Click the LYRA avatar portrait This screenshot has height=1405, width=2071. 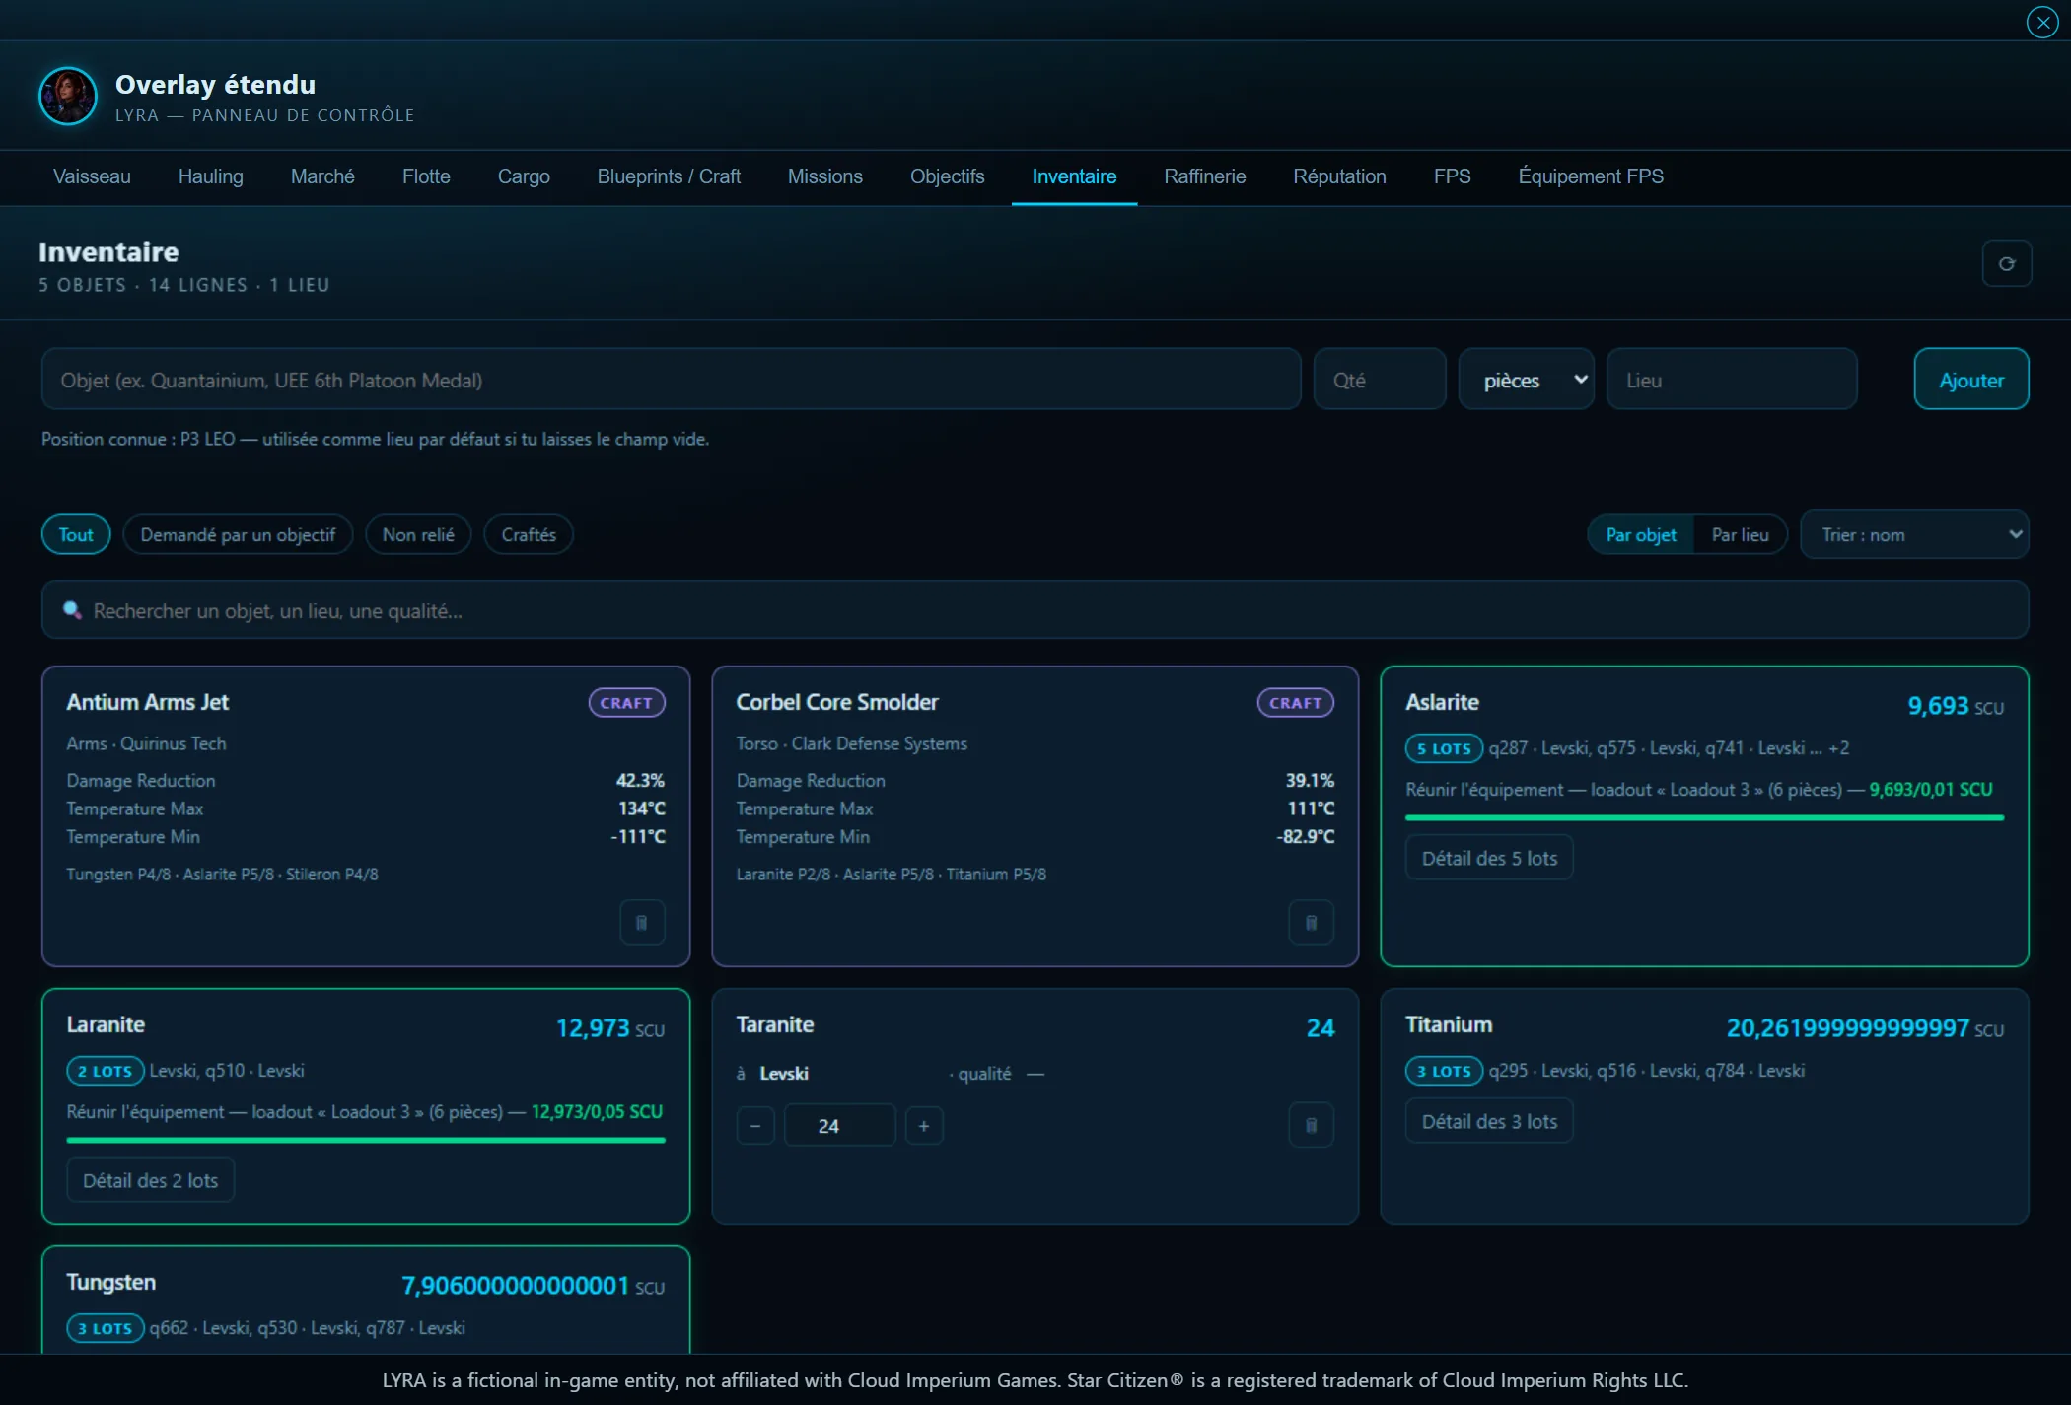click(67, 96)
